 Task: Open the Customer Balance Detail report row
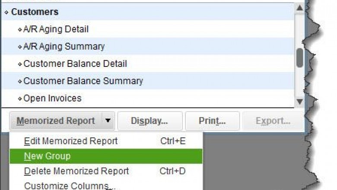148,63
